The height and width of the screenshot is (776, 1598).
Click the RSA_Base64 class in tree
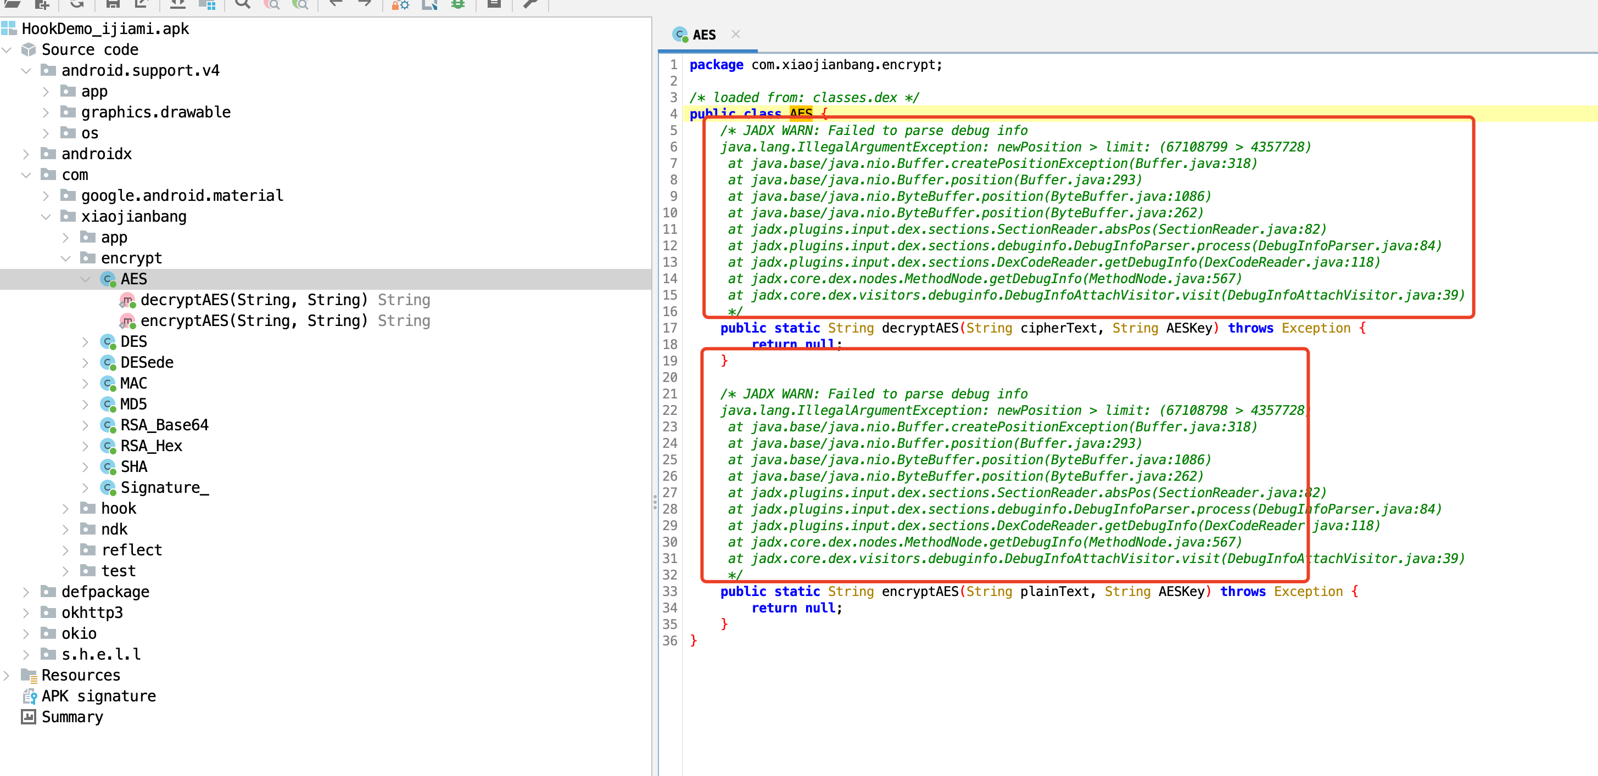[164, 425]
